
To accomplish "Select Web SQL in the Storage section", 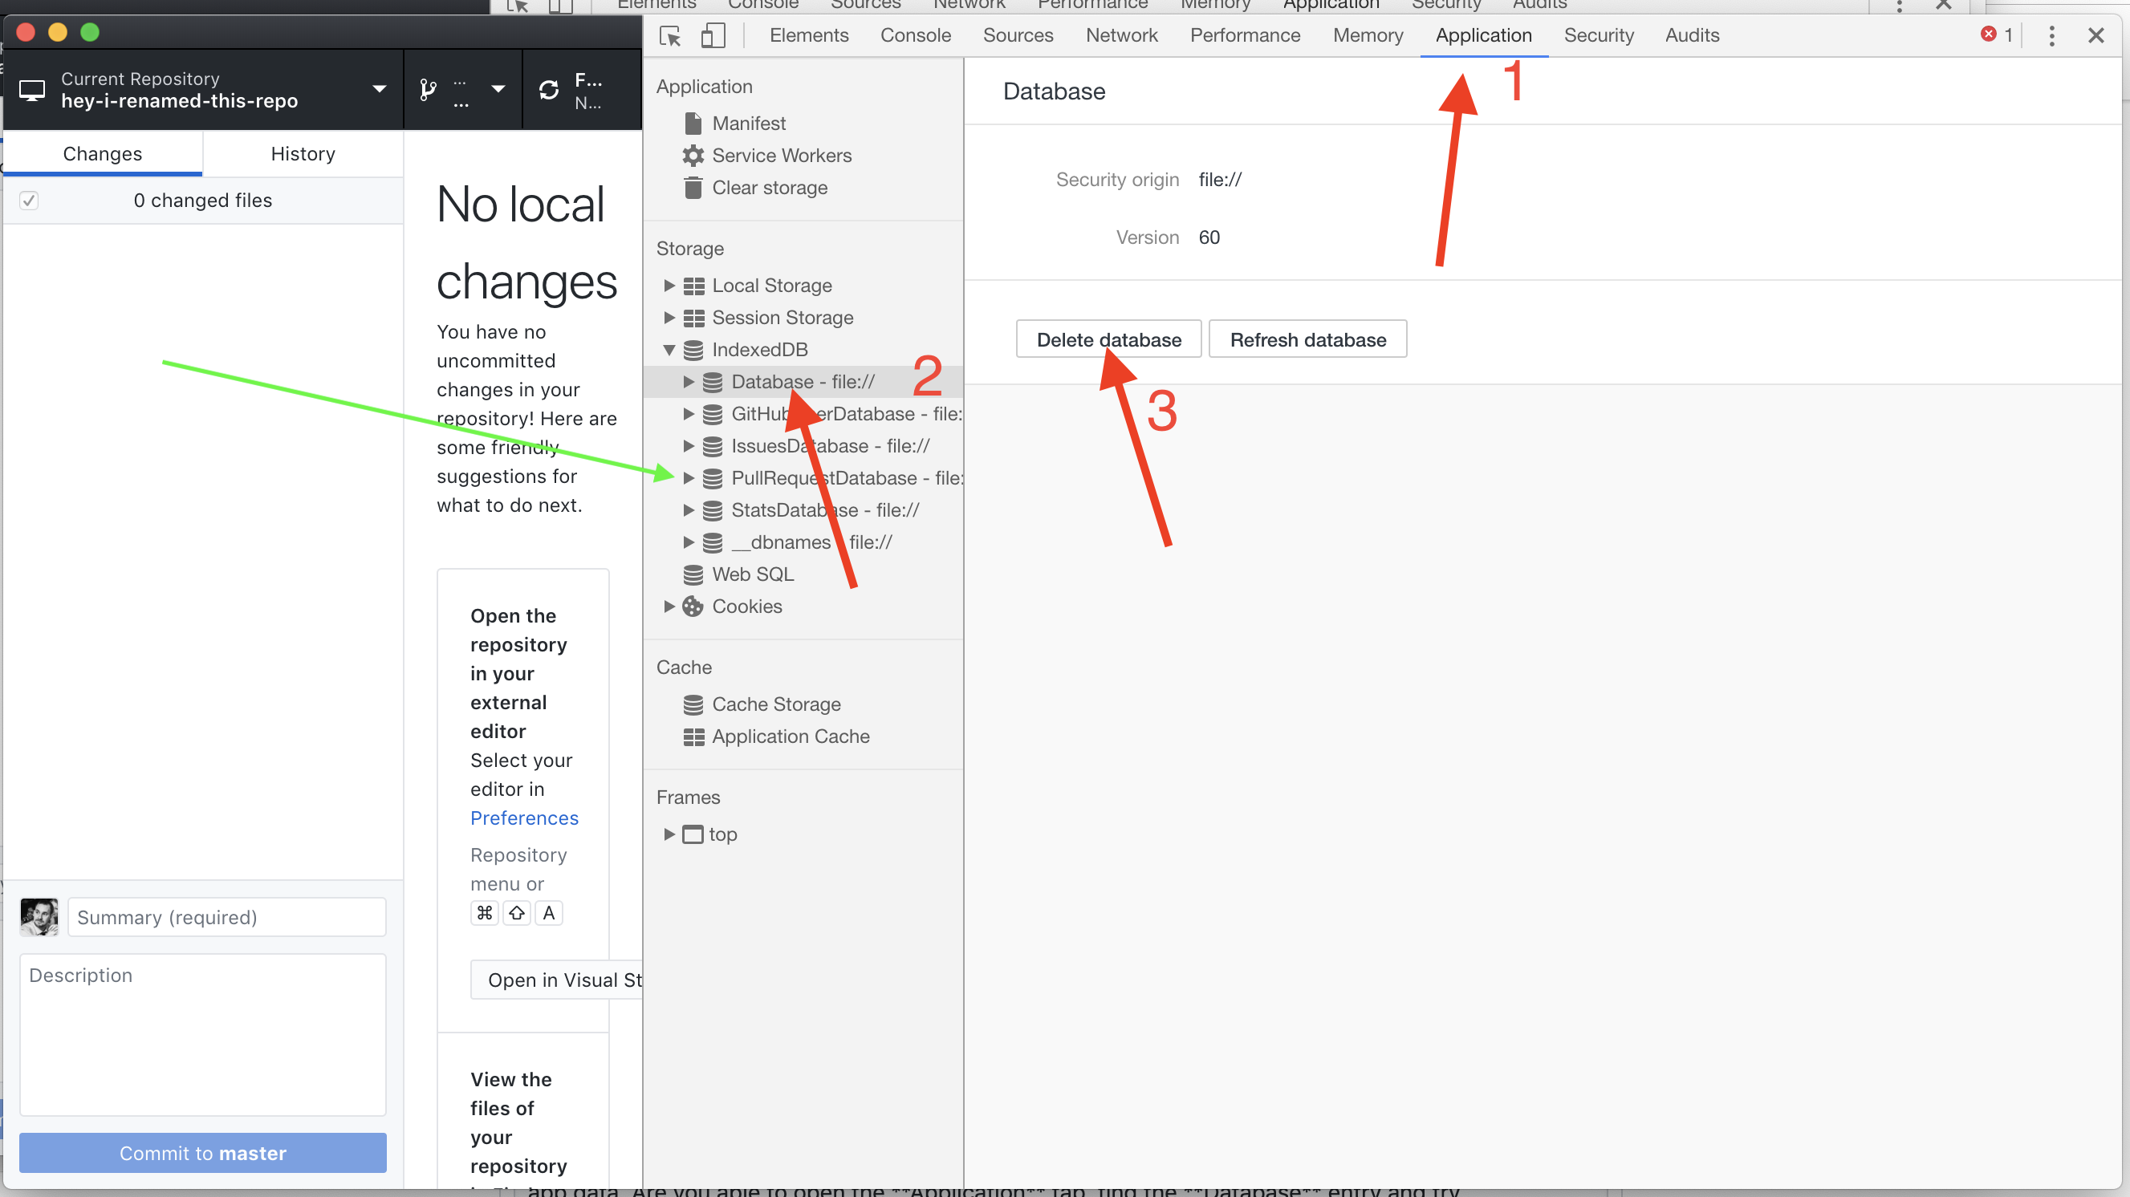I will coord(753,574).
